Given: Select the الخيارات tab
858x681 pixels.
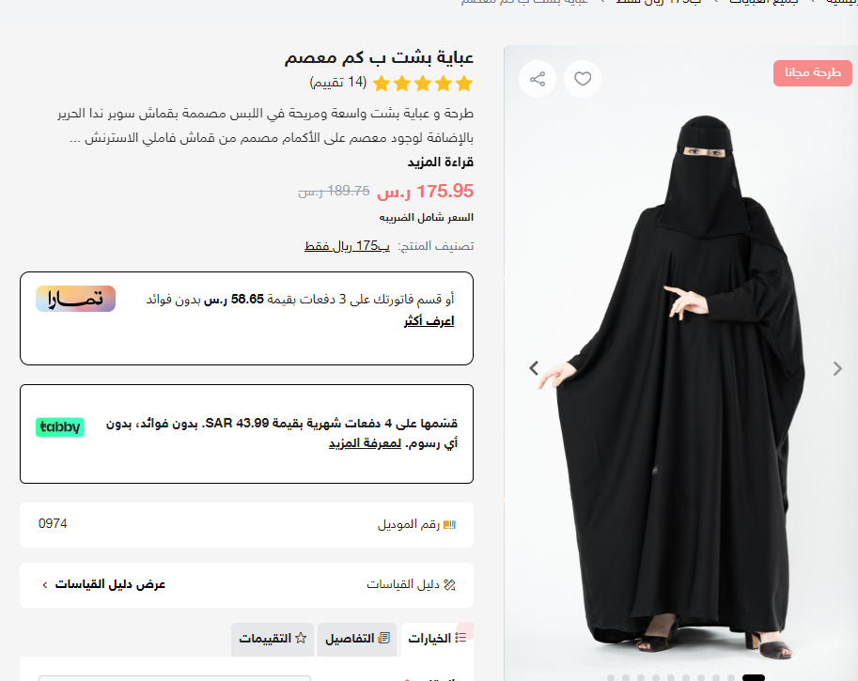Looking at the screenshot, I should pyautogui.click(x=437, y=639).
